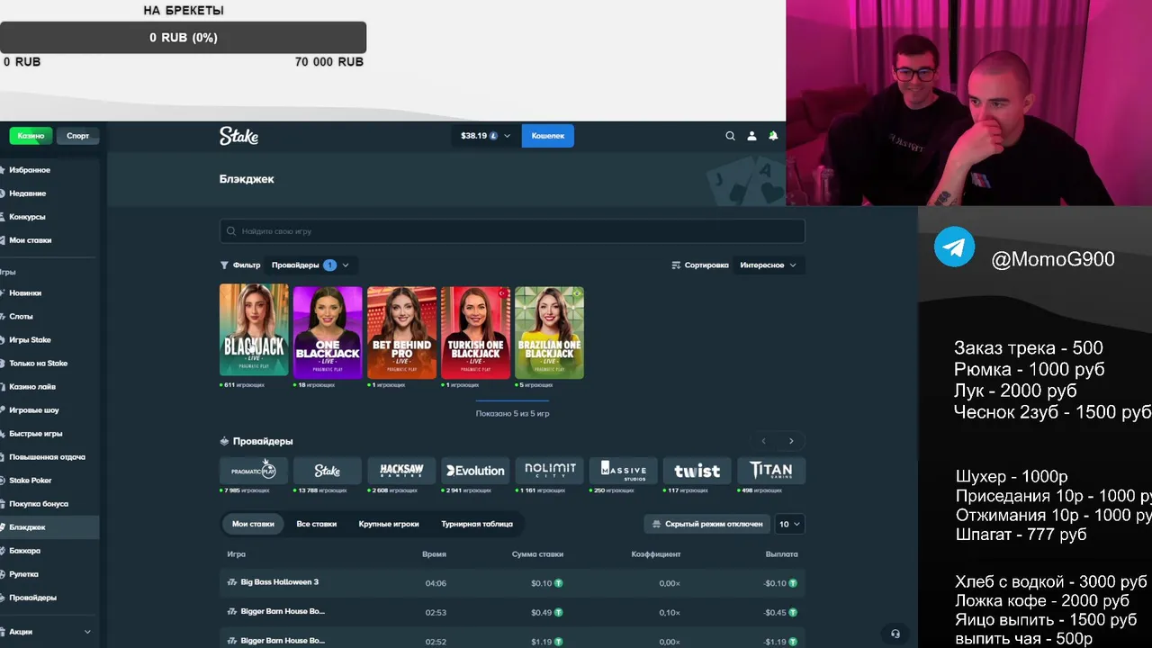Open Казино лайв sidebar item
The height and width of the screenshot is (648, 1152).
pos(49,387)
